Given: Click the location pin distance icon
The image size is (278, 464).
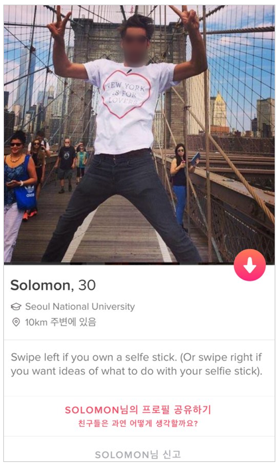Looking at the screenshot, I should tap(16, 322).
